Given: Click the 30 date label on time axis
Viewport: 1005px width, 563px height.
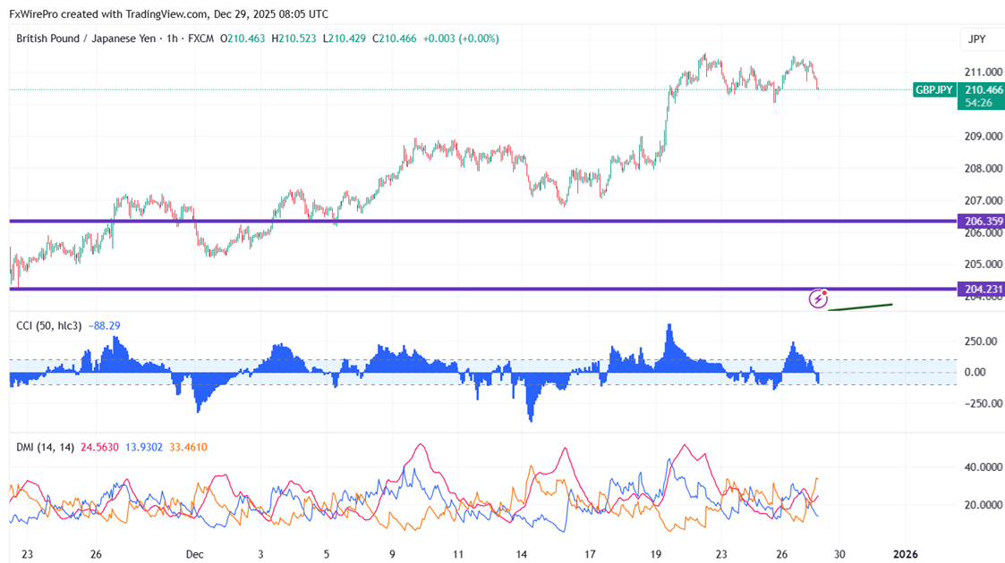Looking at the screenshot, I should pyautogui.click(x=839, y=554).
